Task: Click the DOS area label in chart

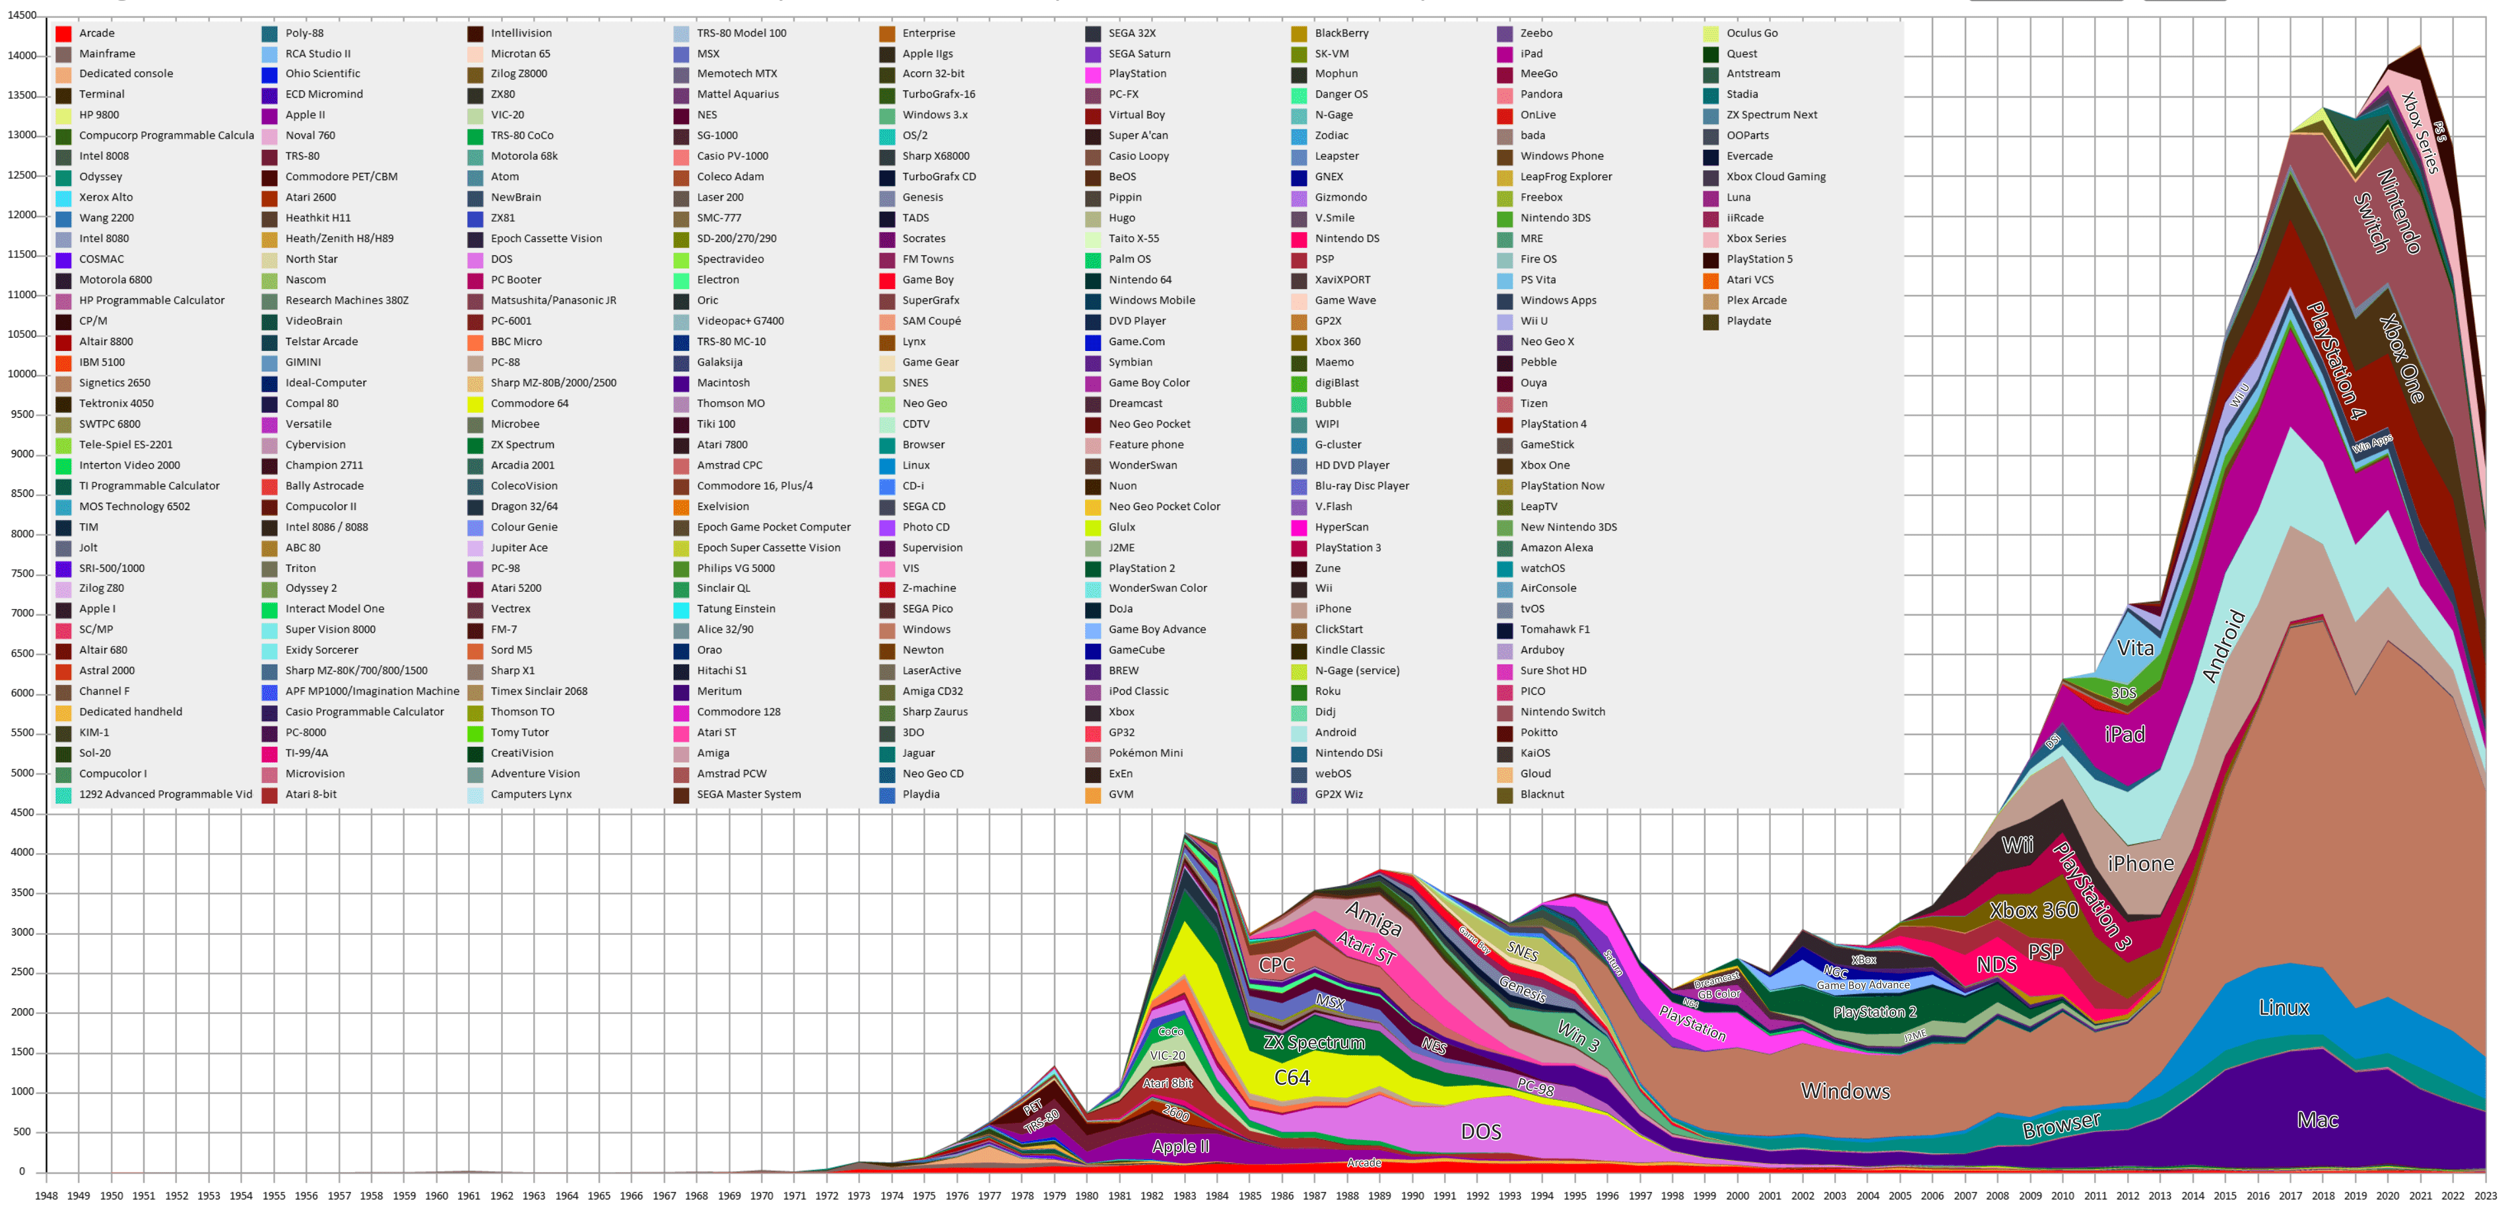Action: (1481, 1132)
